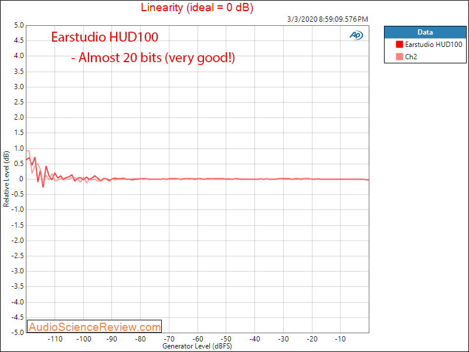The height and width of the screenshot is (352, 469).
Task: Click the Ch2 legend label
Action: 411,56
